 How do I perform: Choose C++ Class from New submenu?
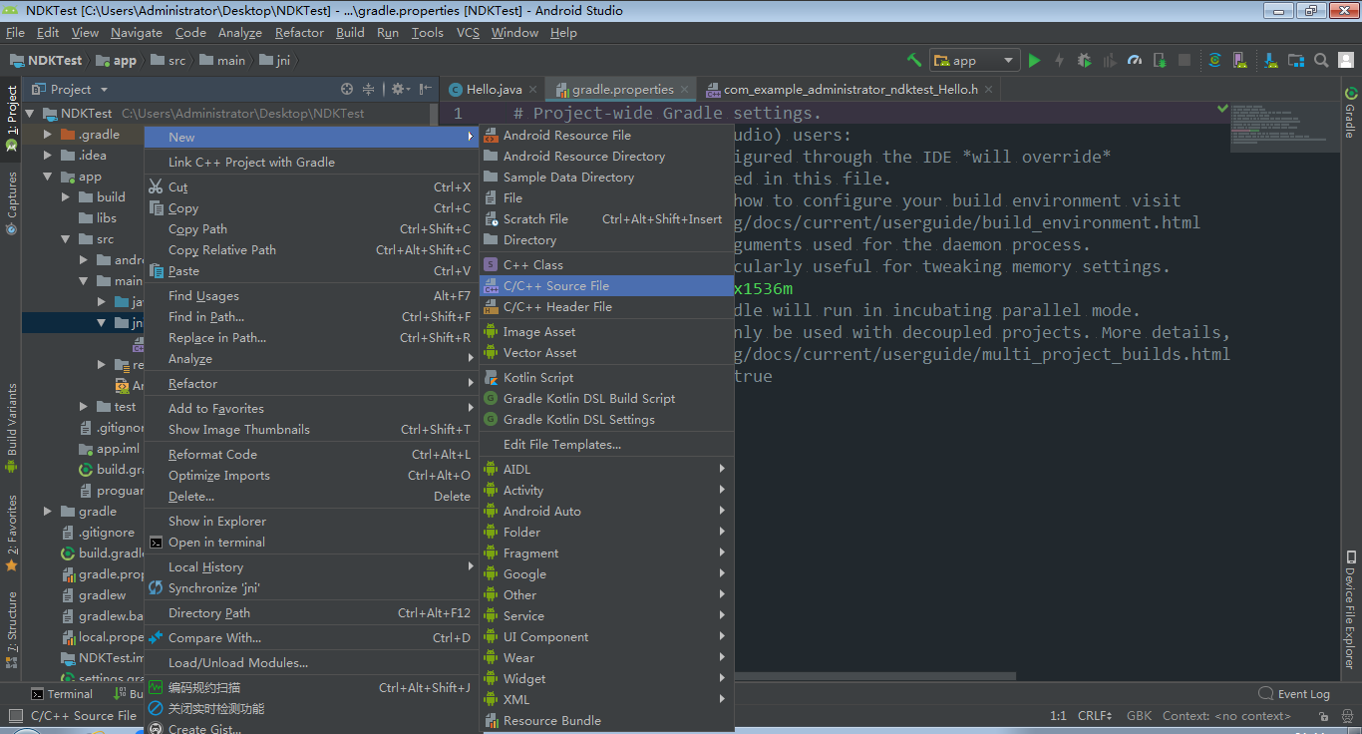tap(607, 265)
